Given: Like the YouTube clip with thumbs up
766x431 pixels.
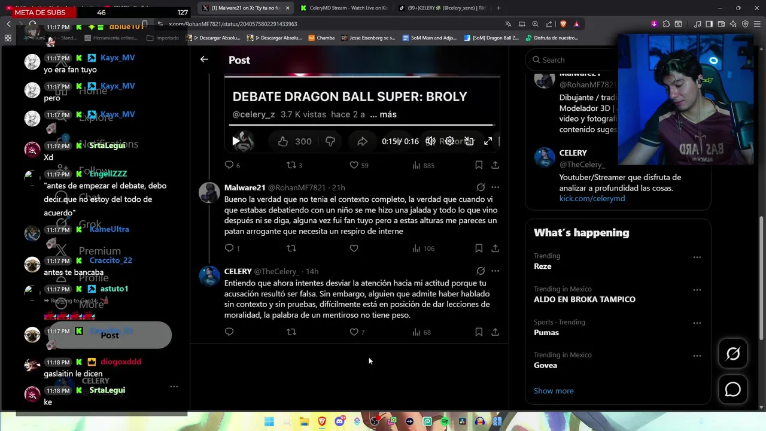Looking at the screenshot, I should (x=283, y=141).
